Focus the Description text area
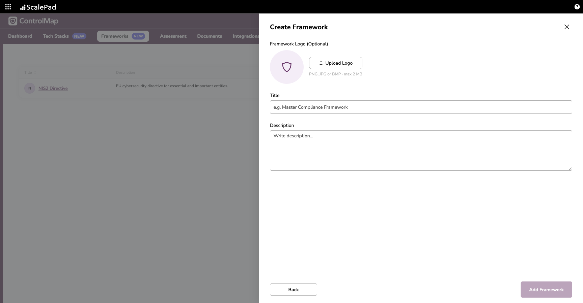 coord(421,150)
